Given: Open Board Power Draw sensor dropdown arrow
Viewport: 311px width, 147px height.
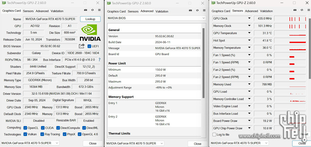Looking at the screenshot, I should pyautogui.click(x=249, y=121).
